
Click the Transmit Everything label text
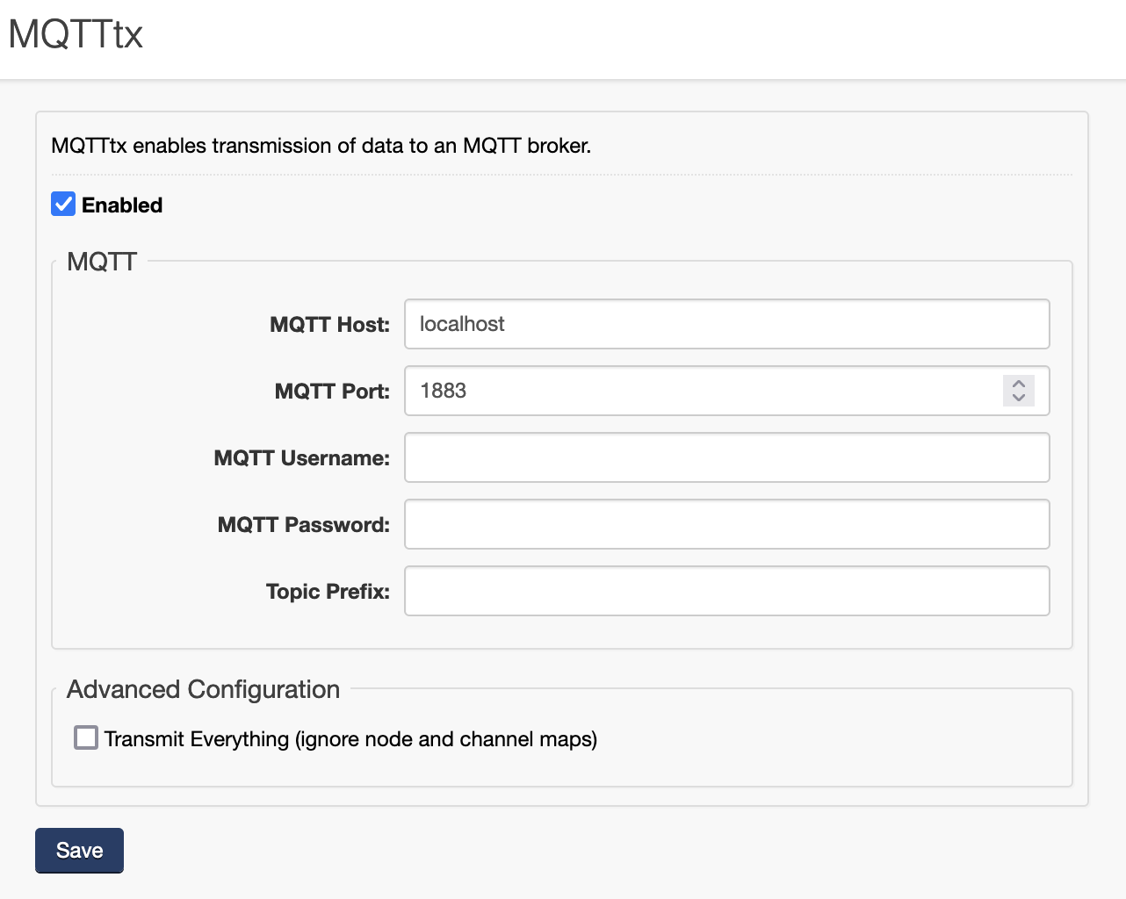coord(350,739)
